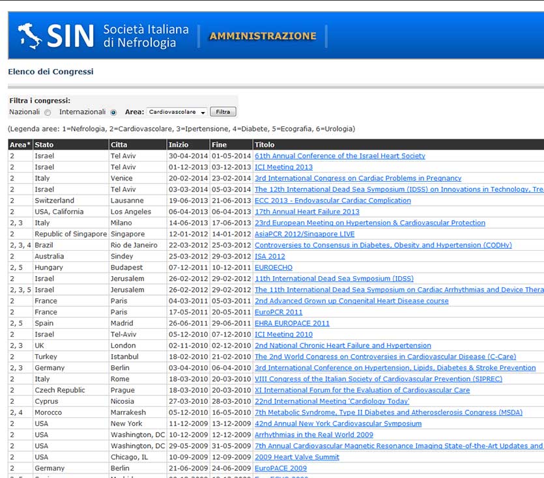Open 17th Annual Heart Failure 2013 link
Image resolution: width=544 pixels, height=478 pixels.
(307, 212)
